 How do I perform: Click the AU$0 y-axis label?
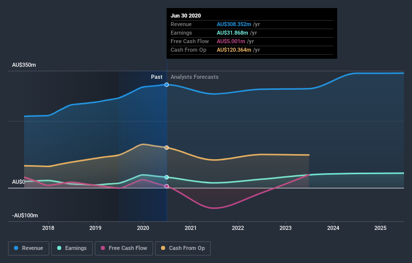click(x=19, y=182)
